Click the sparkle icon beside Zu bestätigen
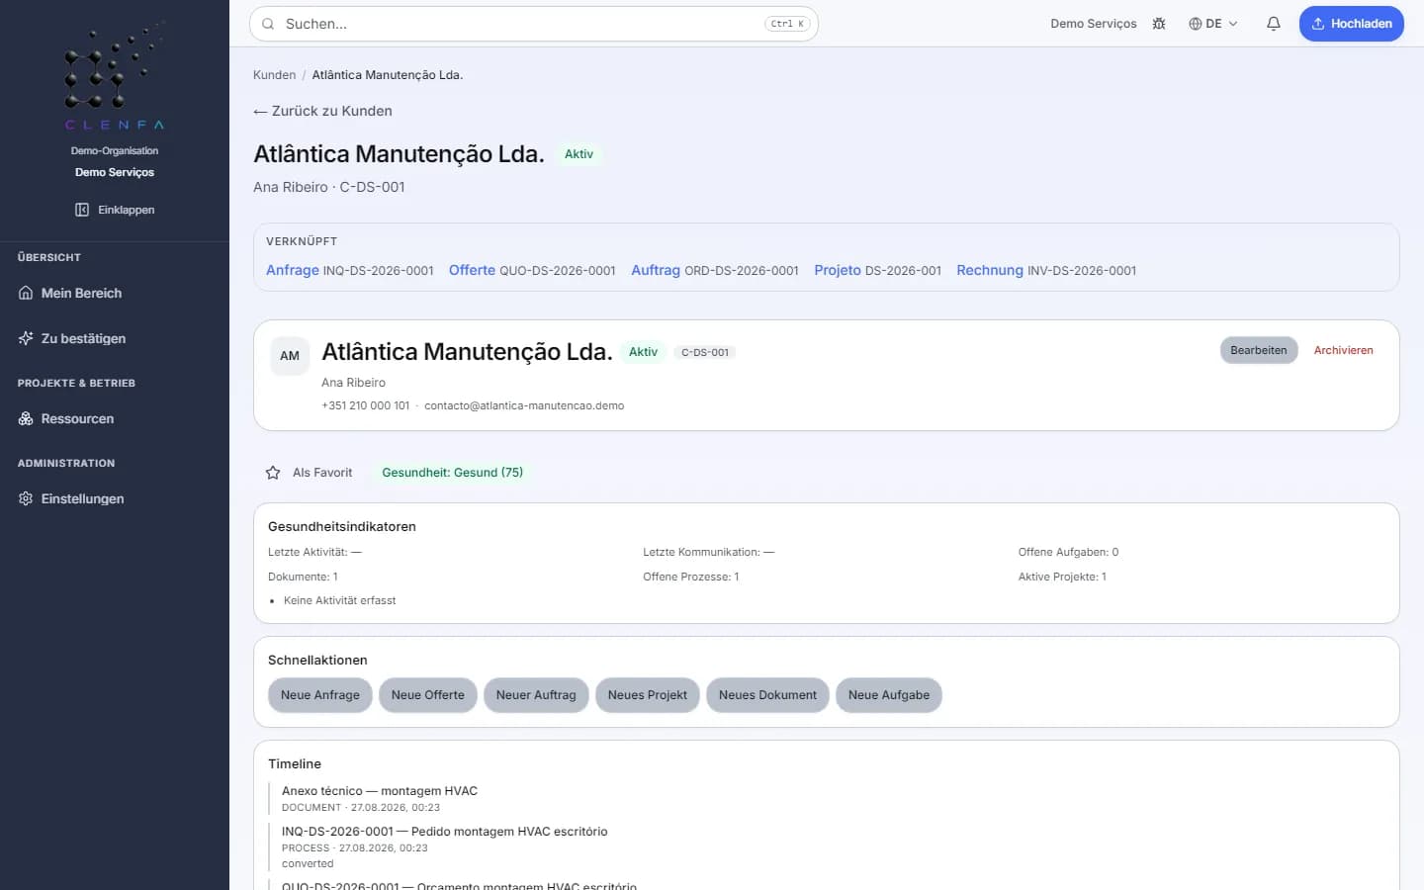Screen dimensions: 1424x890 point(26,338)
